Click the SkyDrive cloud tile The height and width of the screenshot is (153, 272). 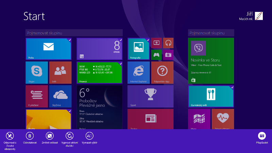coord(60,96)
